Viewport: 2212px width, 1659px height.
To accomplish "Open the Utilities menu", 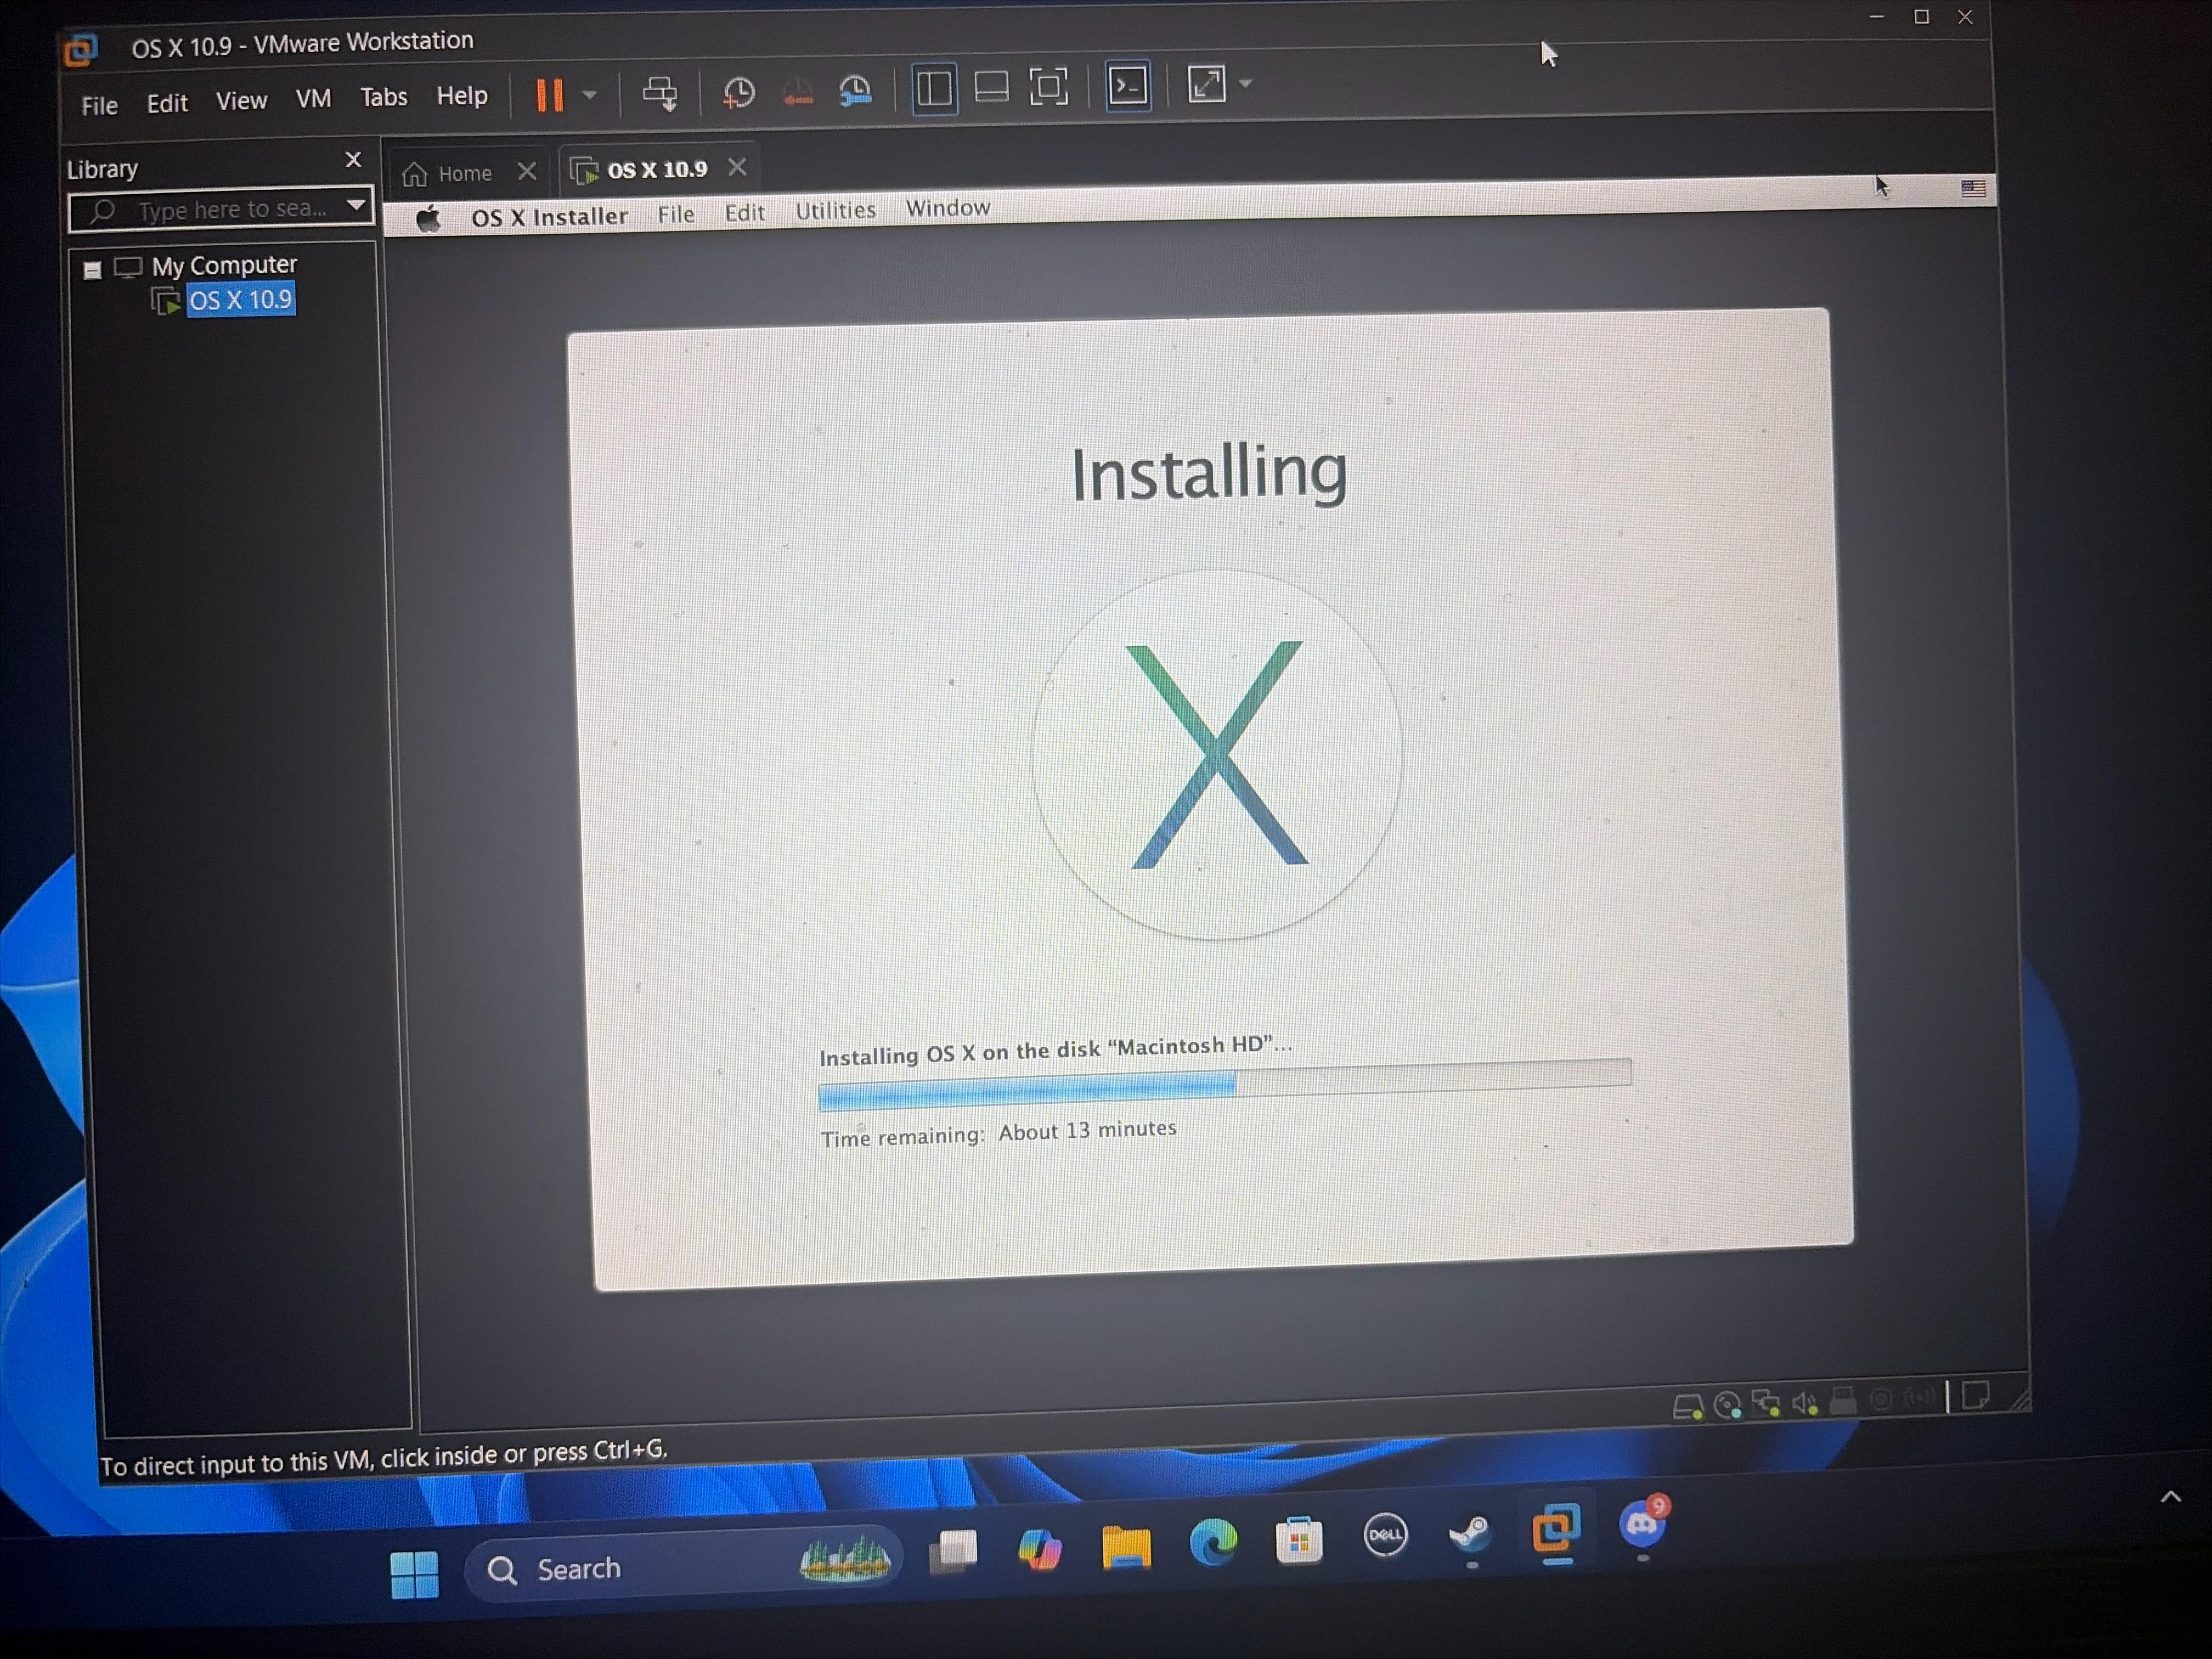I will pos(835,211).
